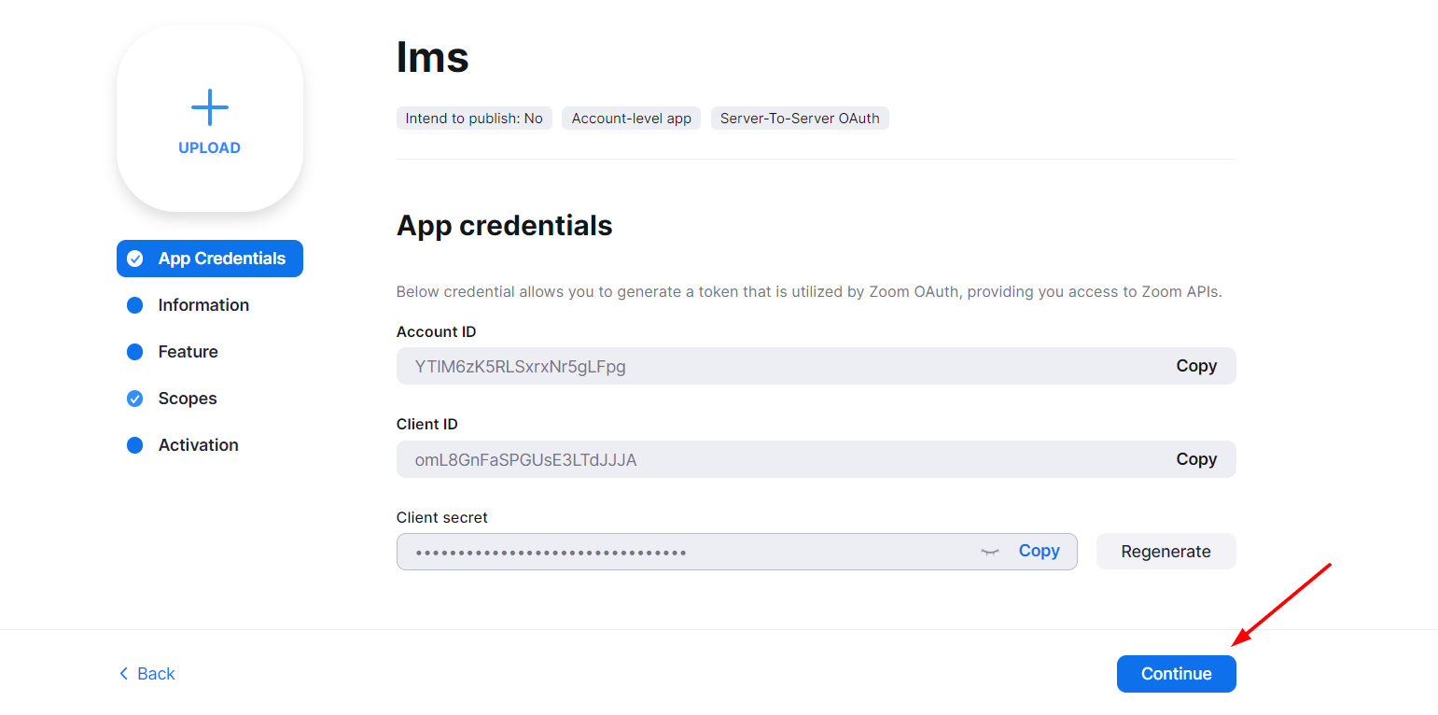Expand the Information section

(203, 305)
